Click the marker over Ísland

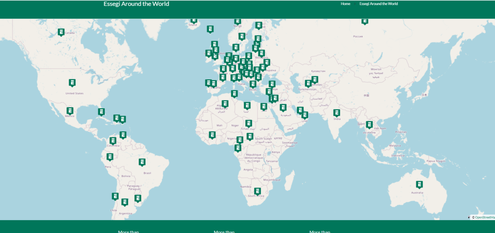pyautogui.click(x=194, y=20)
